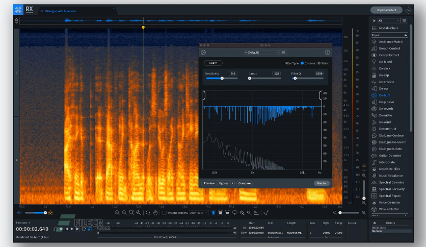Select De-hum entry in History
The image size is (426, 247).
click(391, 231)
